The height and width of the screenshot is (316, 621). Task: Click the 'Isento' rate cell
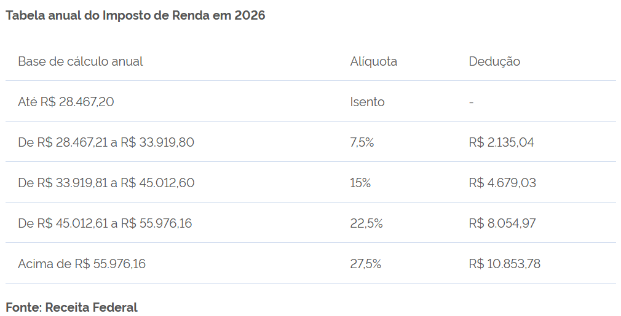click(x=368, y=102)
